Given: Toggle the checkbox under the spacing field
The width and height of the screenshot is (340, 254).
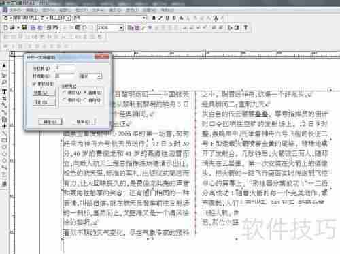Looking at the screenshot, I should tap(34, 84).
